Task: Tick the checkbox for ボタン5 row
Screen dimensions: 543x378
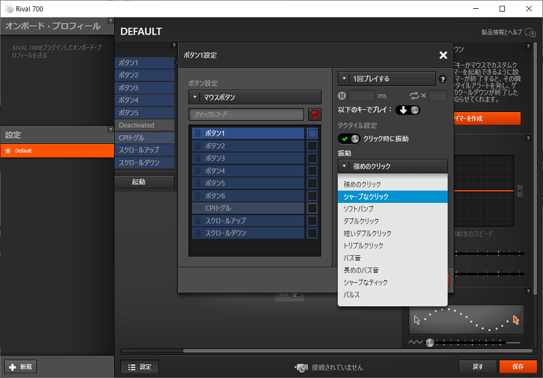Action: pos(312,183)
